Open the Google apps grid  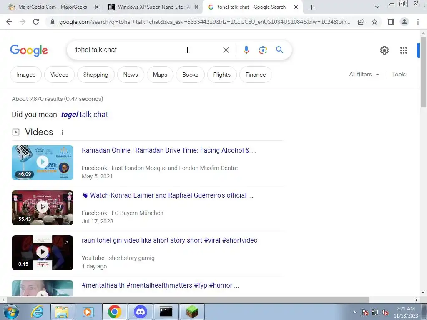(404, 50)
